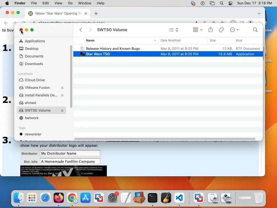
Task: Click the Star Wars TSG app icon
Action: (82, 54)
